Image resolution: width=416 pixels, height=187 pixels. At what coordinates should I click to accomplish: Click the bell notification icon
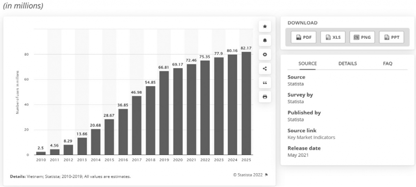click(265, 40)
